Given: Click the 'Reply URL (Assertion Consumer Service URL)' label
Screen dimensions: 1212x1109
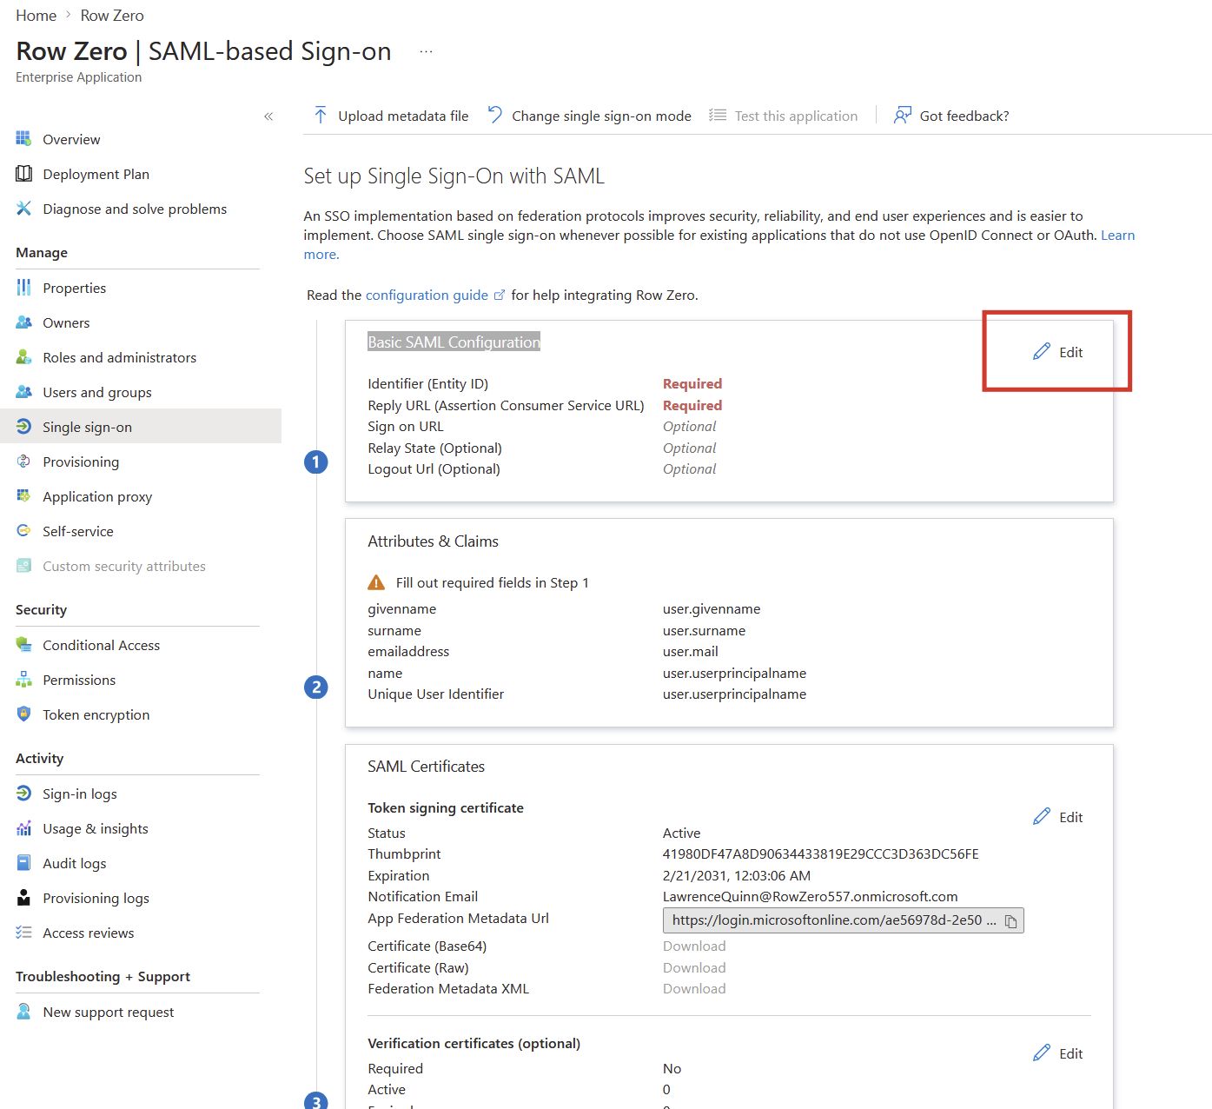Looking at the screenshot, I should tap(506, 405).
